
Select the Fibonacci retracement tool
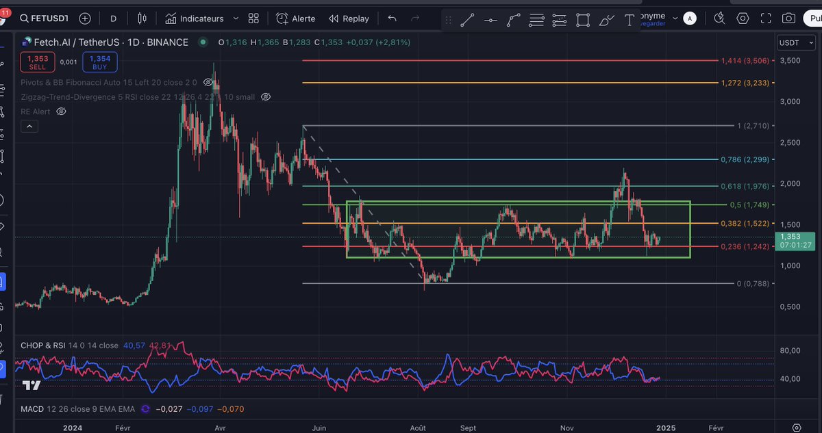click(536, 21)
